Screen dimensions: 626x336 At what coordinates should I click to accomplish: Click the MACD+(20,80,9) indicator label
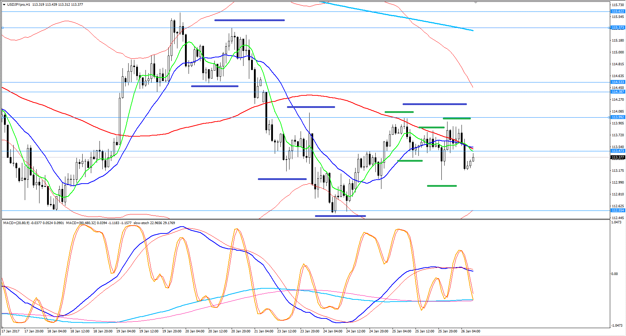17,223
